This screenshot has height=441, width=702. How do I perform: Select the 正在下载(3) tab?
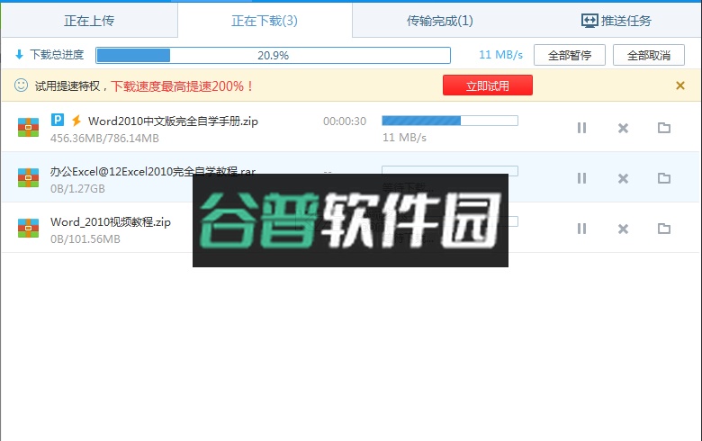tap(265, 21)
